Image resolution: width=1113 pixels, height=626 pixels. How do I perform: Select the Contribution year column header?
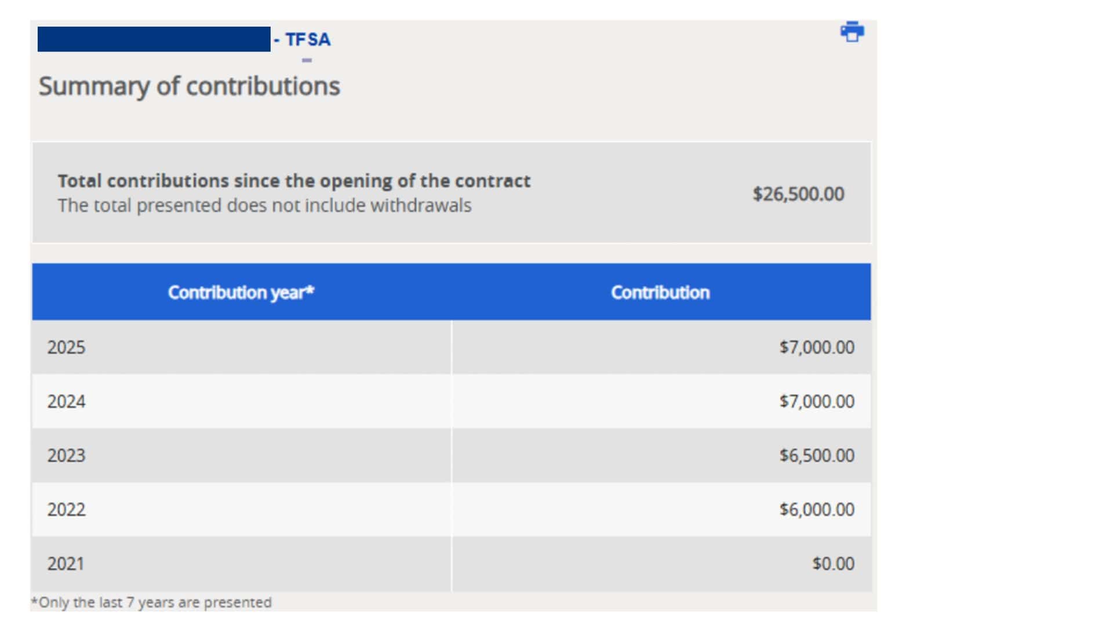tap(241, 292)
